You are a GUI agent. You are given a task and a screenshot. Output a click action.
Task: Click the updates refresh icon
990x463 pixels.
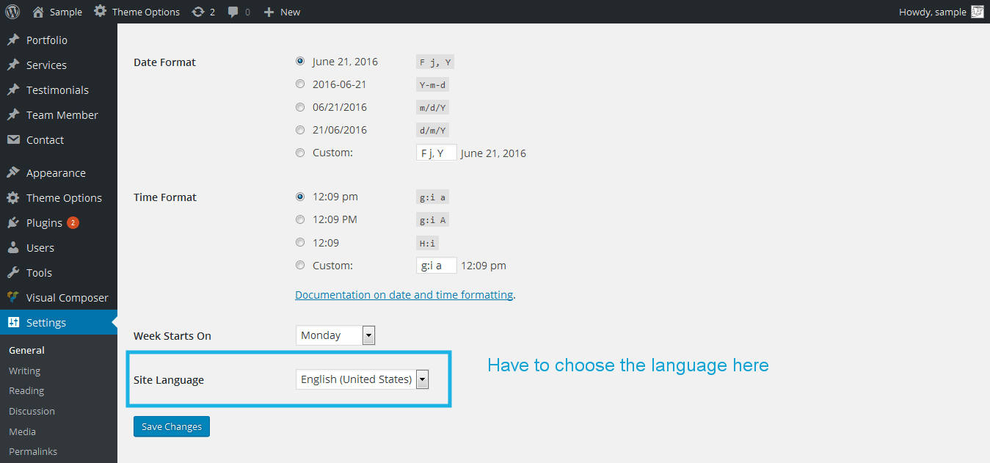(198, 12)
